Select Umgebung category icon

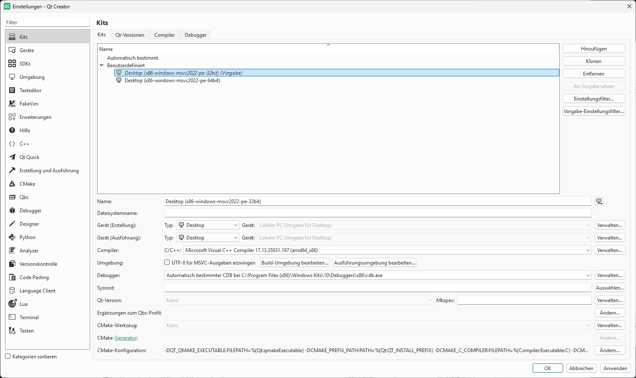pyautogui.click(x=12, y=77)
